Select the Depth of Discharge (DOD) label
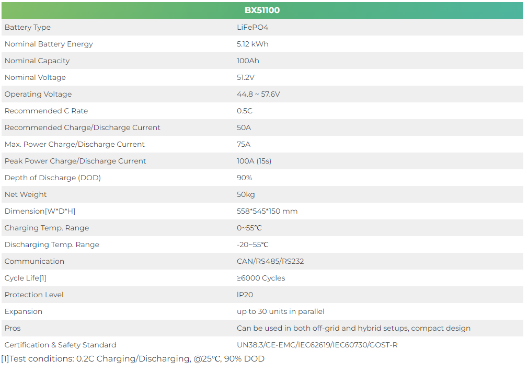This screenshot has width=528, height=373. [53, 178]
